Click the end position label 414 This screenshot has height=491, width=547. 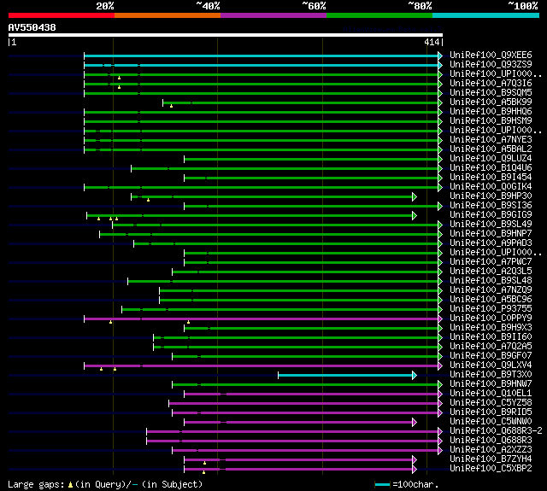(432, 42)
